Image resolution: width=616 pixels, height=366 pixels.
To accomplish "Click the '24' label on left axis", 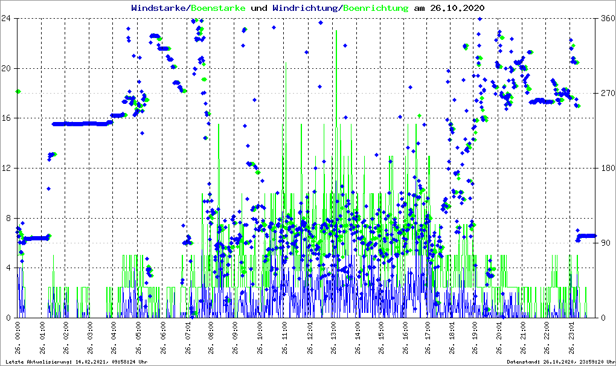I will [x=8, y=18].
